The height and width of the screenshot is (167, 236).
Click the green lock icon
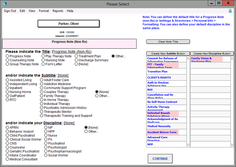[x=230, y=11]
